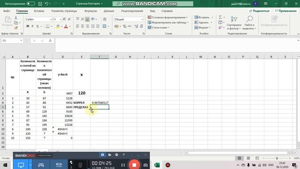Toggle bold Ж formatting

click(28, 26)
